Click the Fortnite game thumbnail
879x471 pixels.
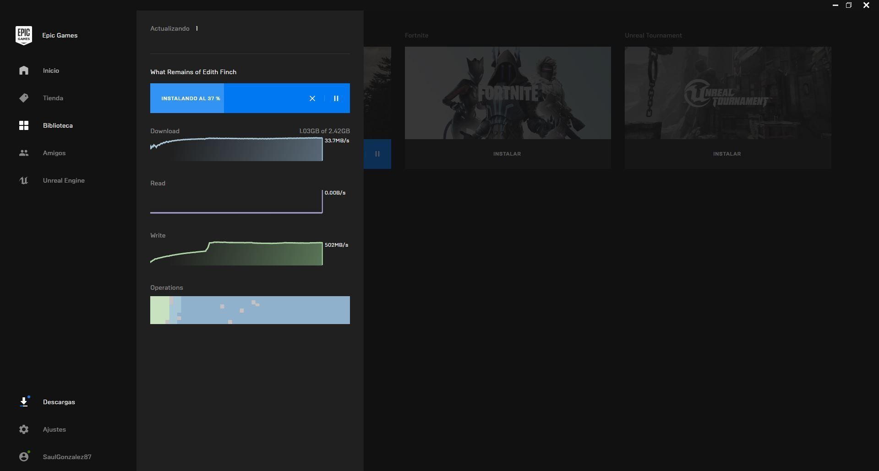tap(508, 93)
